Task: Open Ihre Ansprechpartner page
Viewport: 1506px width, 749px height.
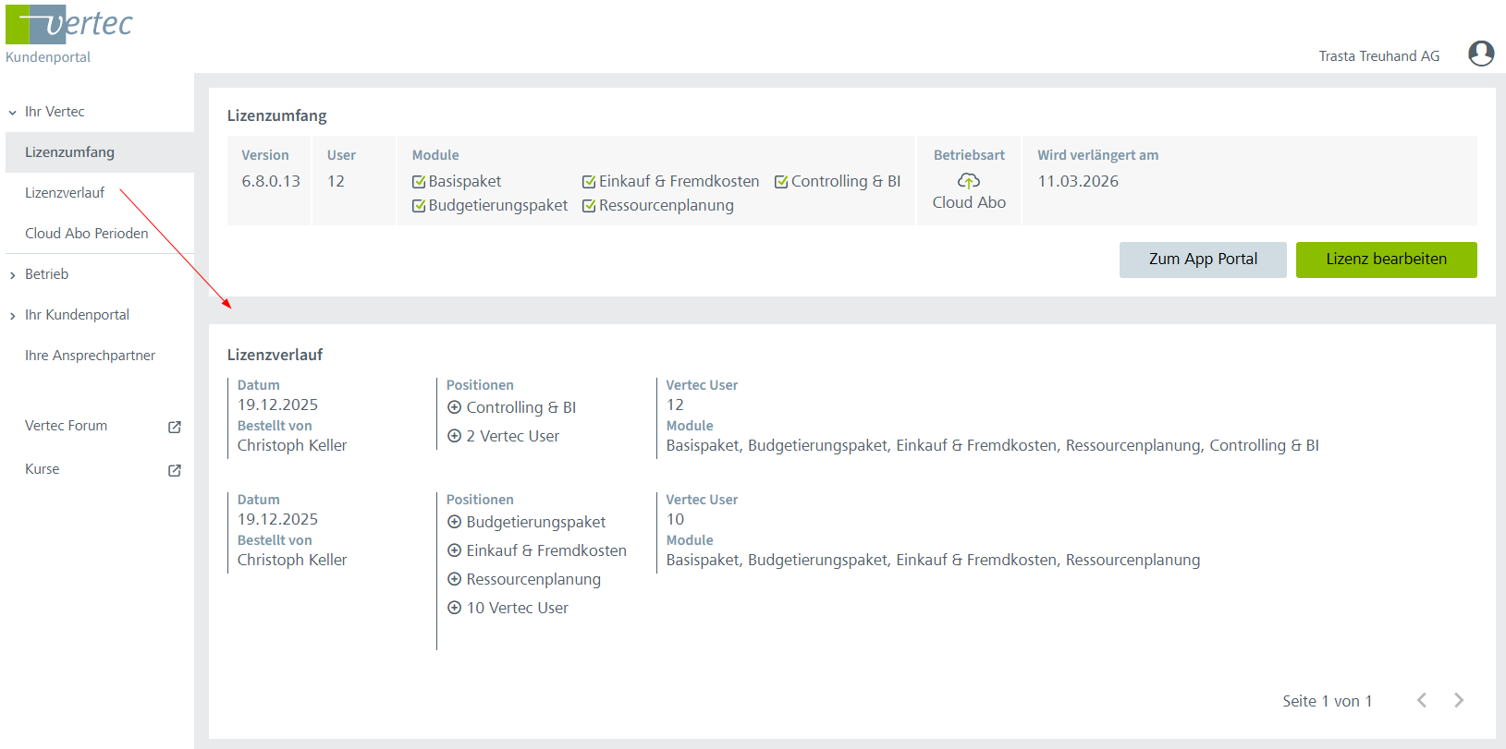Action: pos(90,356)
